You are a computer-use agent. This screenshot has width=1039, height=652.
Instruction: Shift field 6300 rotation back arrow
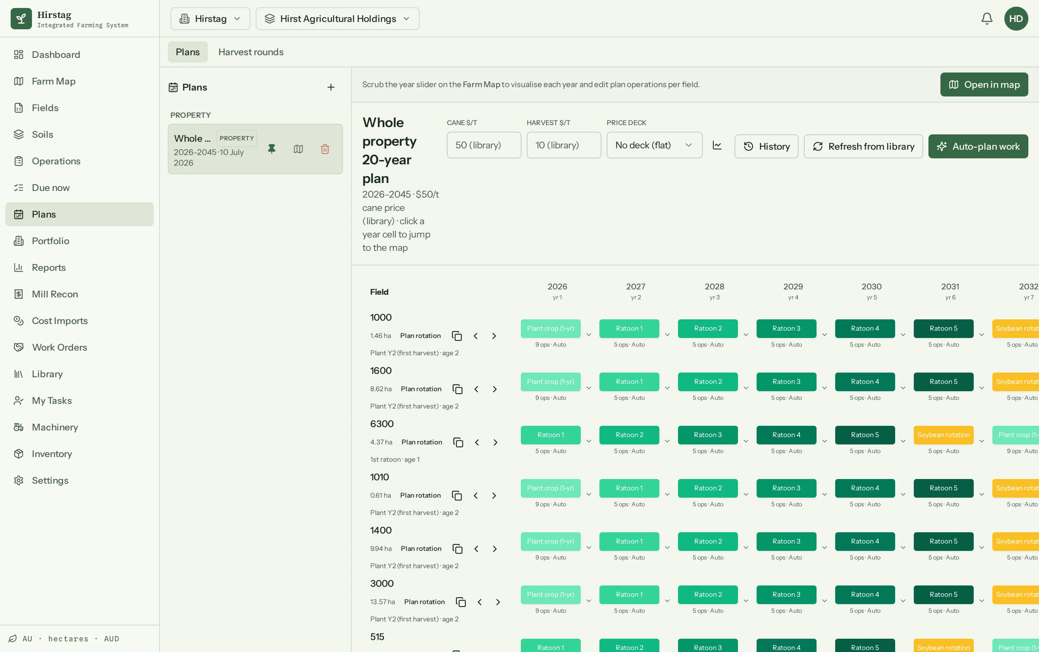pos(477,442)
